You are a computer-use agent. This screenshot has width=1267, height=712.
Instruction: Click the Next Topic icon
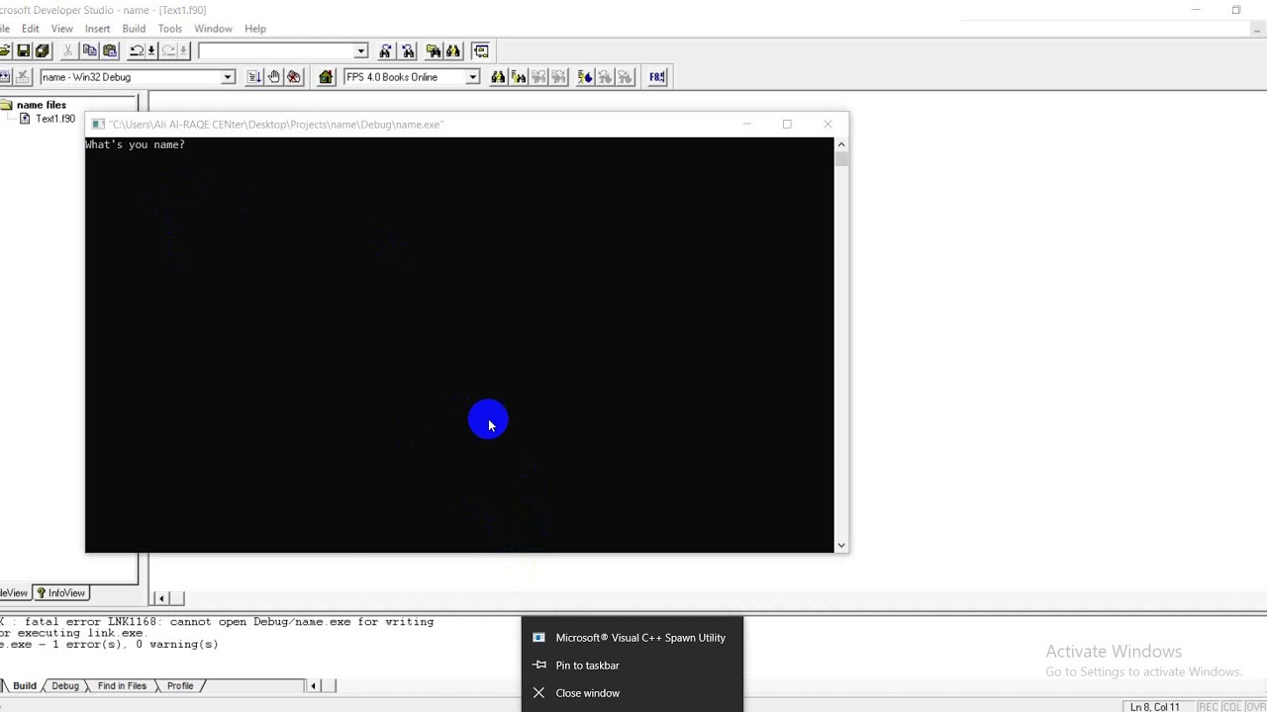pyautogui.click(x=626, y=77)
